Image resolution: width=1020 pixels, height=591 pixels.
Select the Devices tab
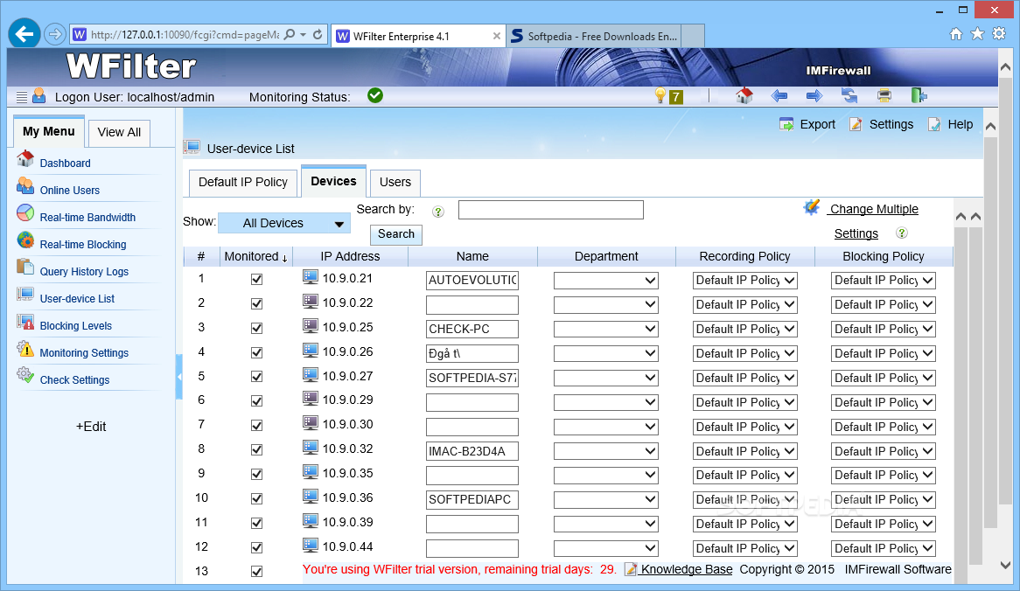[x=333, y=181]
